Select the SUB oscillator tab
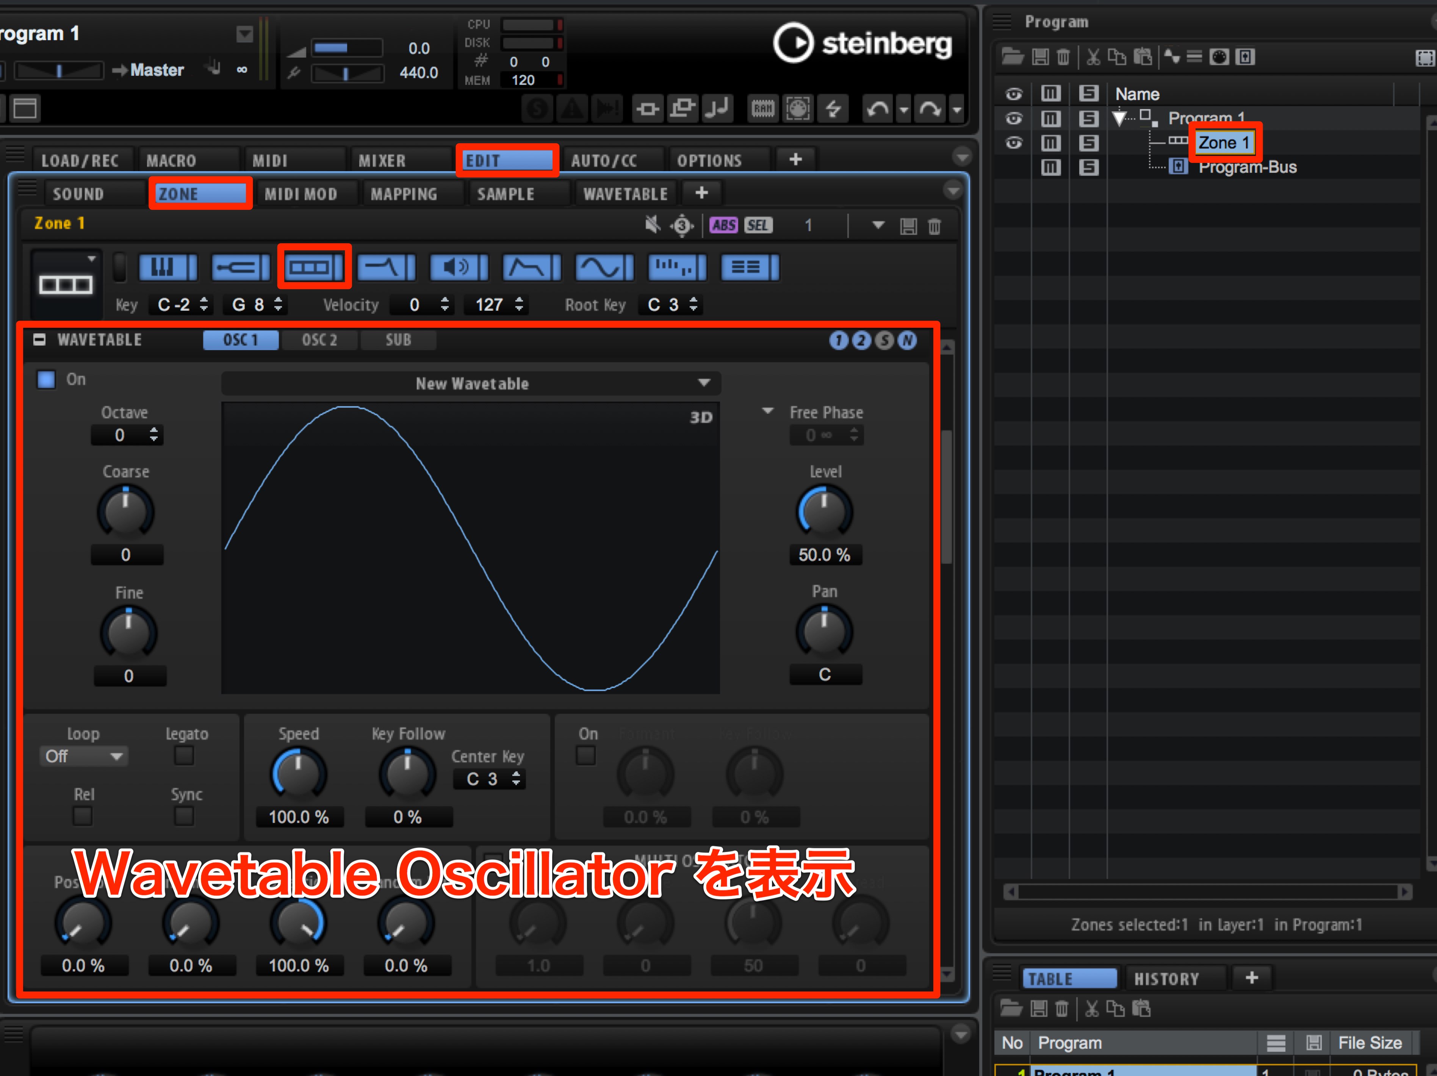Screen dimensions: 1437x1076 (398, 340)
